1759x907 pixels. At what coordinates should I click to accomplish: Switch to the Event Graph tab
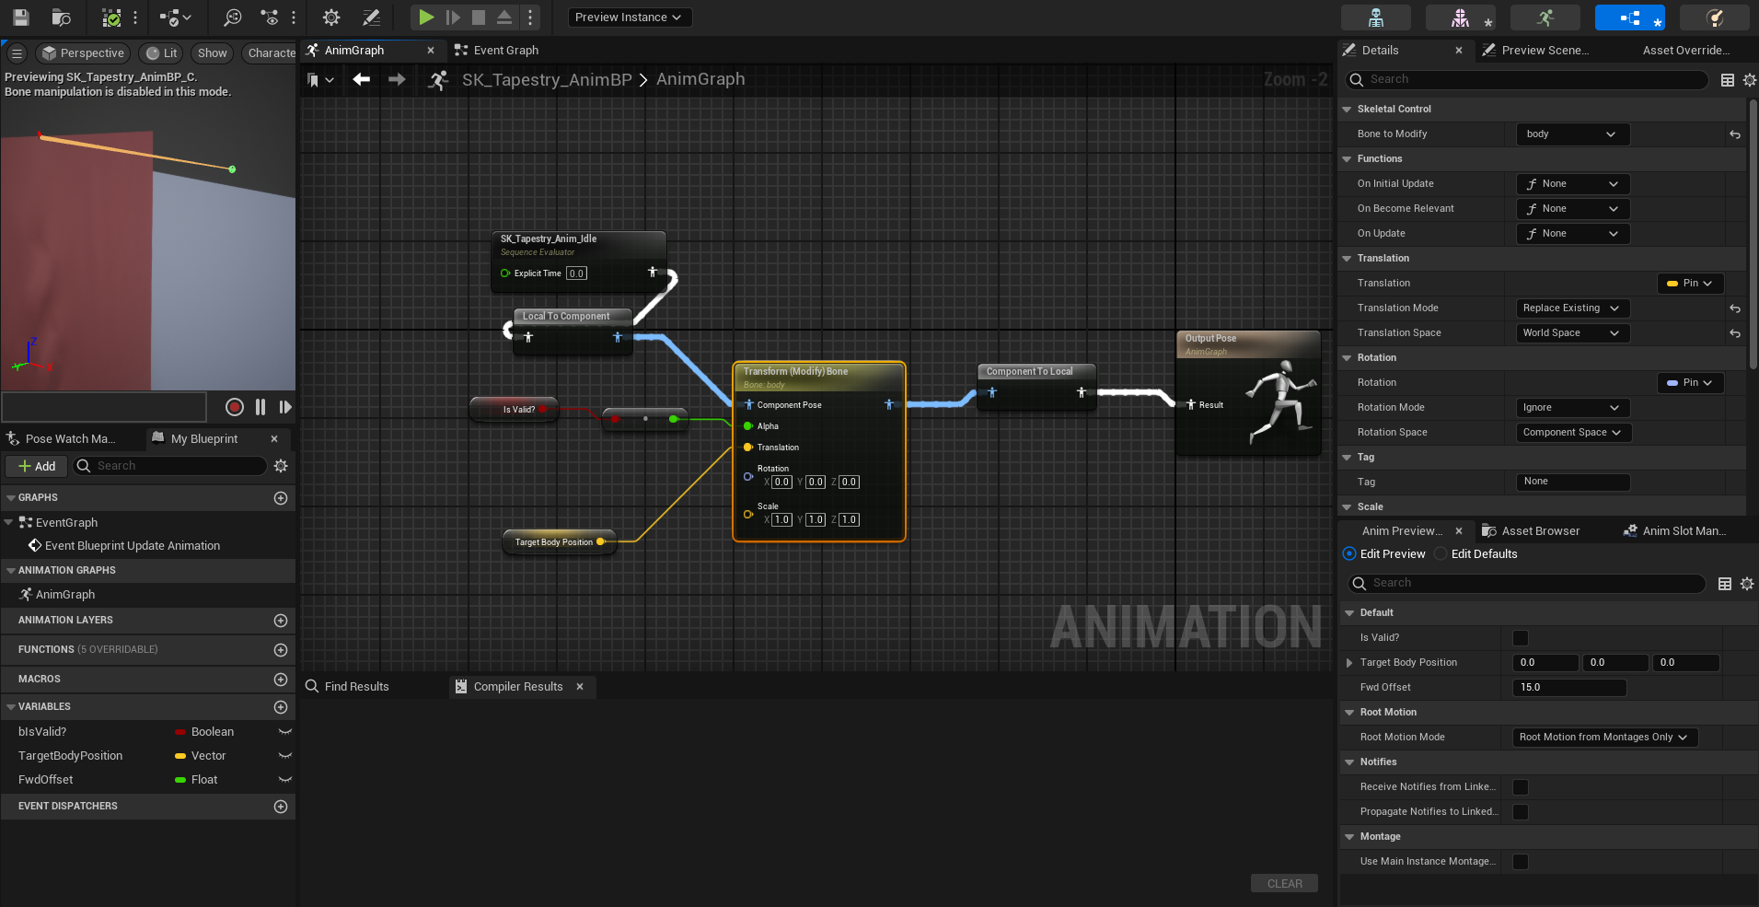pos(497,51)
